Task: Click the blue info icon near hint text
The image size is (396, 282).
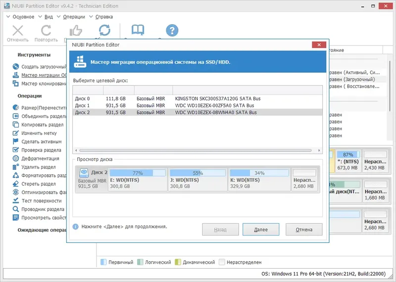Action: tap(76, 227)
